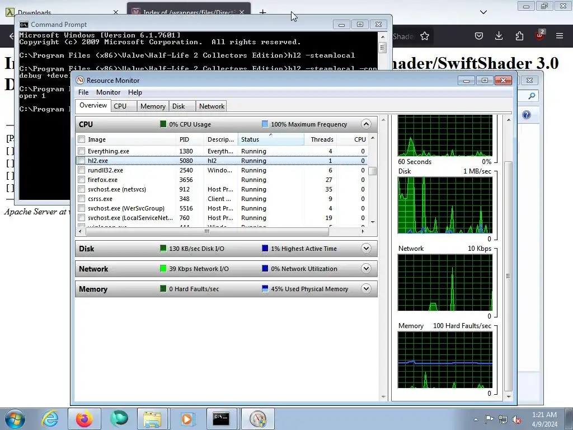This screenshot has height=430, width=573.
Task: Toggle checkbox for svchost.exe (WerSvcGroup)
Action: point(82,208)
